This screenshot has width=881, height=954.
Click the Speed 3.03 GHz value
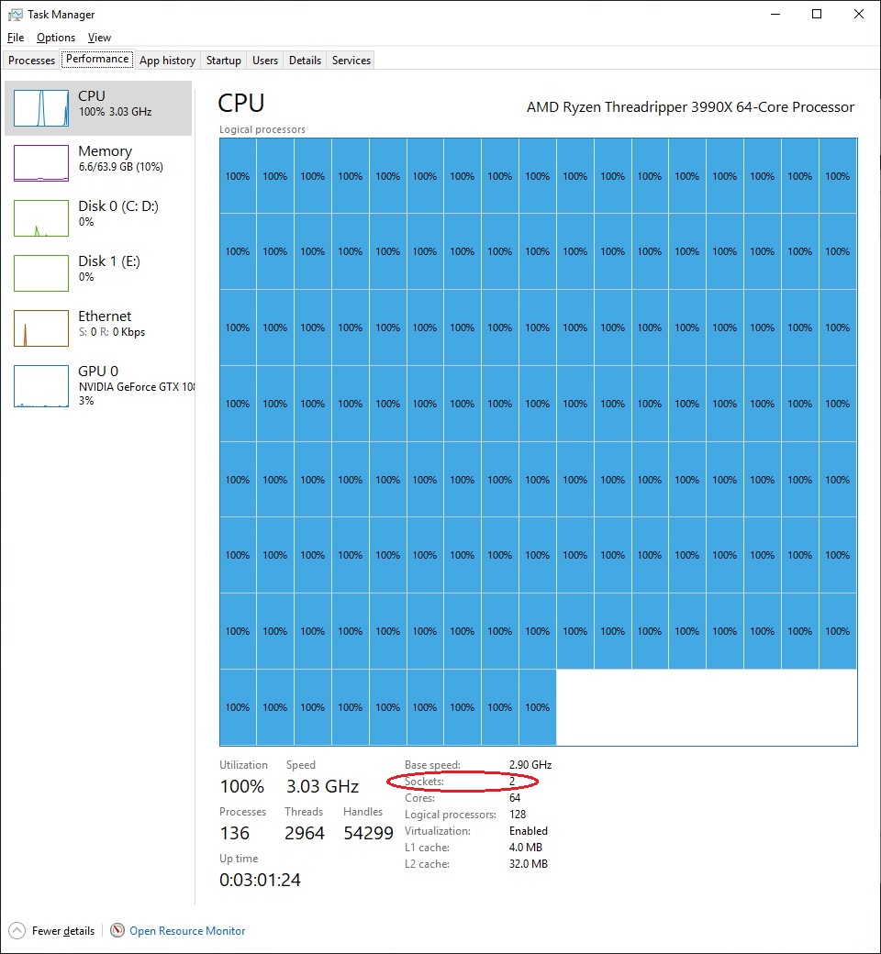click(322, 786)
